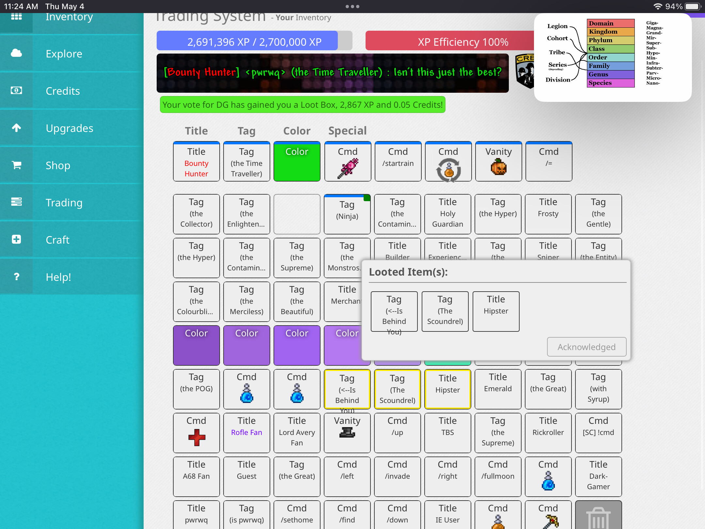Select blue potion Cmd next to Dark-Gamer
The width and height of the screenshot is (705, 529).
548,476
